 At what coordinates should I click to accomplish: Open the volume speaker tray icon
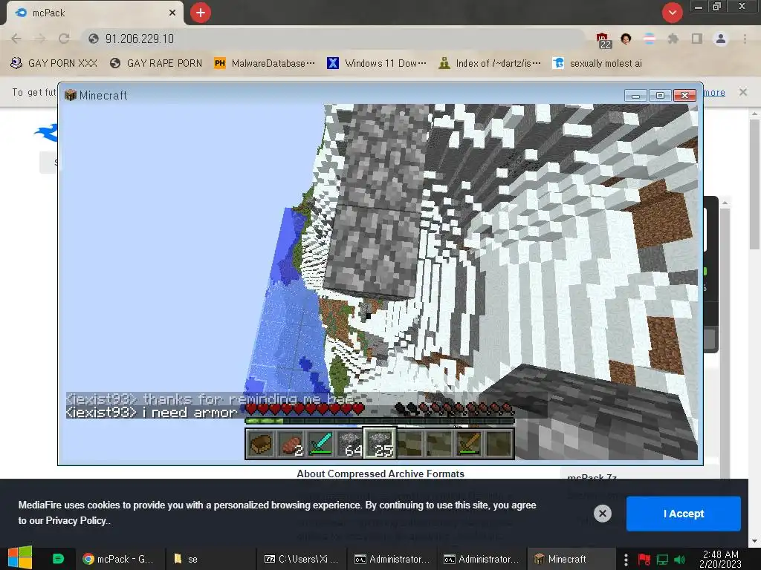pos(680,560)
